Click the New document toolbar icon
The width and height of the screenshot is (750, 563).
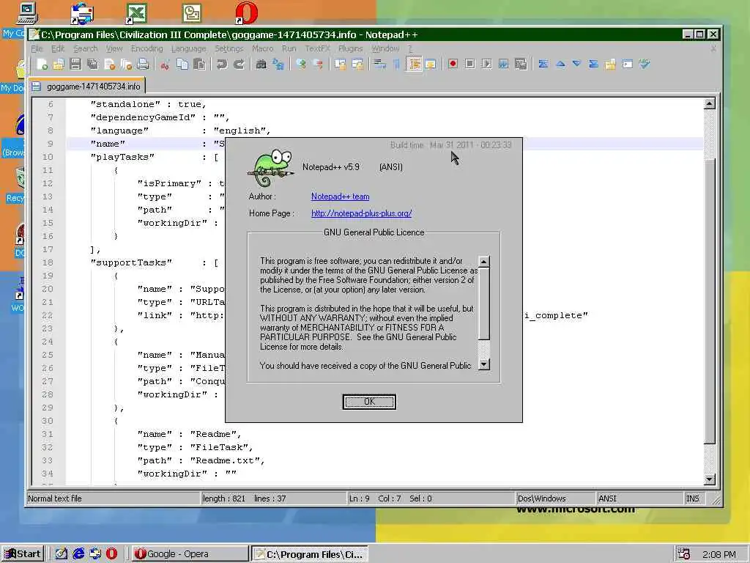coord(42,65)
